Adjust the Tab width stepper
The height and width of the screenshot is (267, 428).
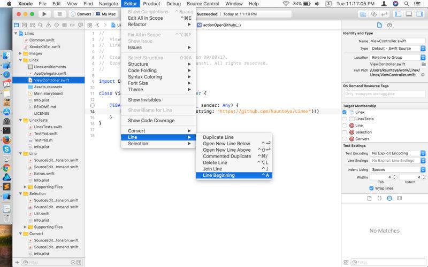pos(395,177)
